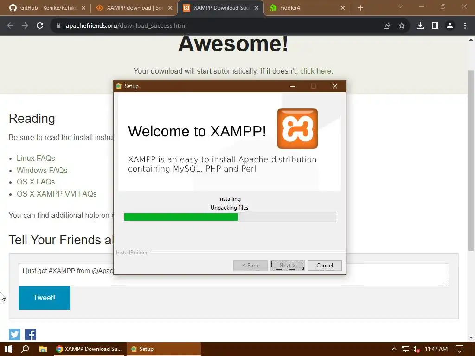
Task: Open the Chrome three-dot menu
Action: 465,26
